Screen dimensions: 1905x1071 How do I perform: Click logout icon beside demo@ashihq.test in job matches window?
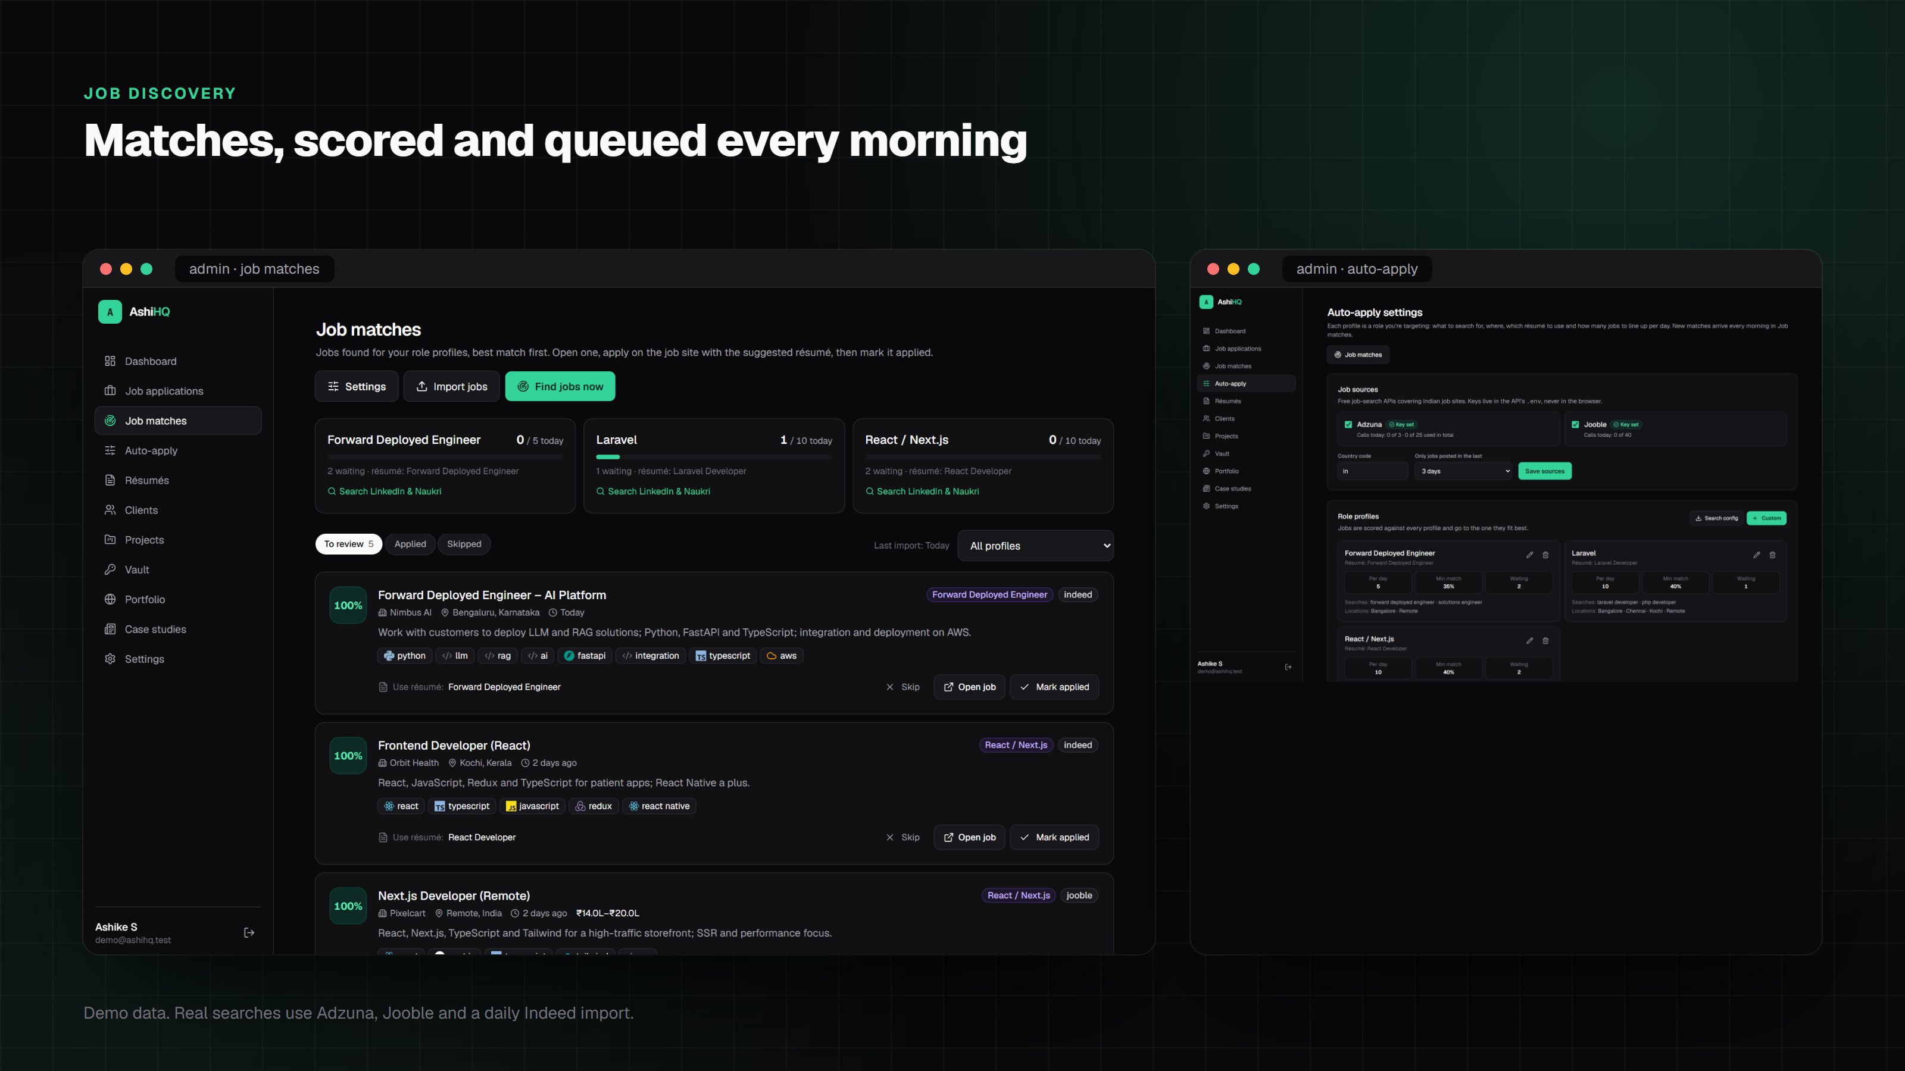pyautogui.click(x=249, y=933)
